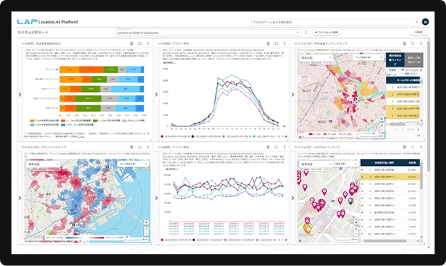This screenshot has width=446, height=266.
Task: Expand side panel of potential map widget
Action: pyautogui.click(x=19, y=198)
